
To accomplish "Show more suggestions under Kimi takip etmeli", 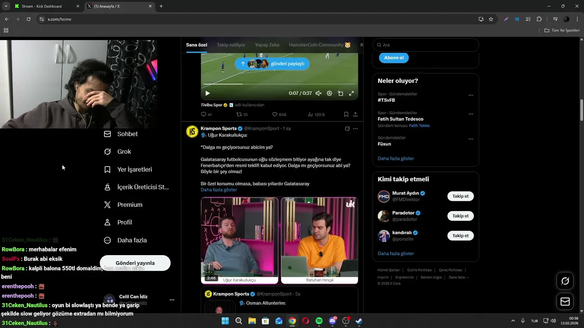I will tap(396, 253).
